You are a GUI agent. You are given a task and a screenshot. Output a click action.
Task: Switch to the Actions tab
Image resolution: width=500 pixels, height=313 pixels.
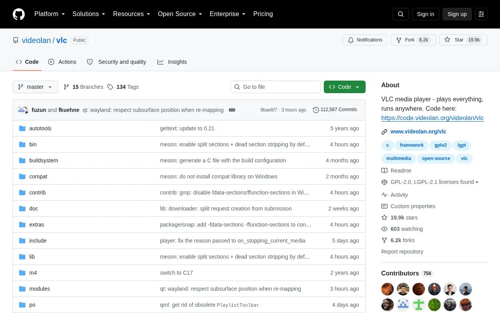[62, 62]
